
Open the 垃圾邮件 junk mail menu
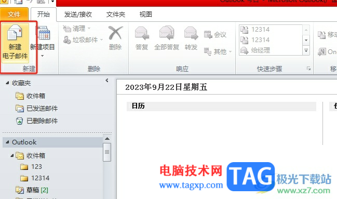[83, 40]
